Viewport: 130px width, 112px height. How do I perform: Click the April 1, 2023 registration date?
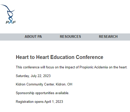tap(54, 102)
